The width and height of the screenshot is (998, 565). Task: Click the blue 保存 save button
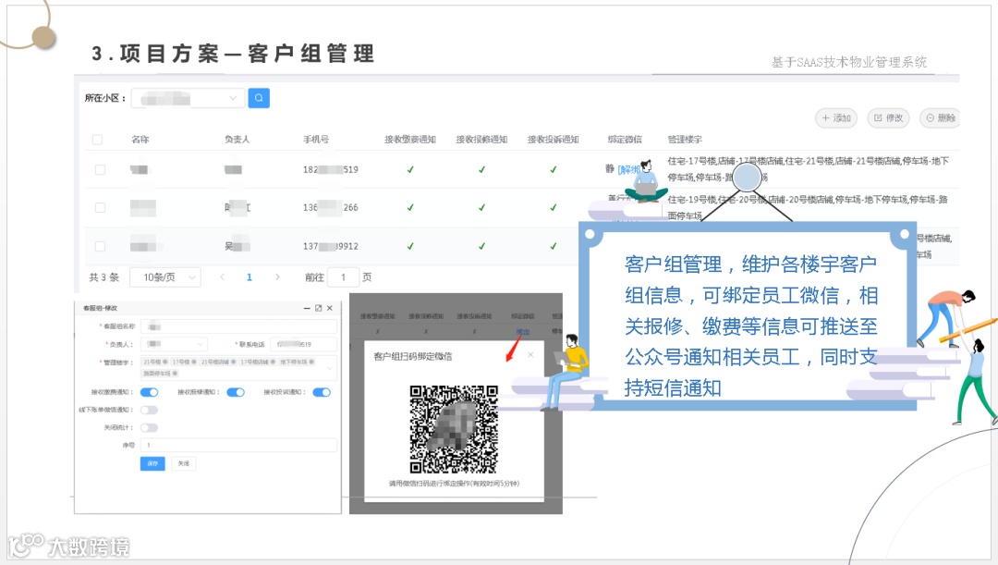point(152,463)
